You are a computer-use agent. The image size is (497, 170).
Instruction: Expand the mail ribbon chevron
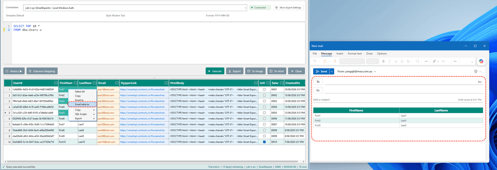coord(472,62)
